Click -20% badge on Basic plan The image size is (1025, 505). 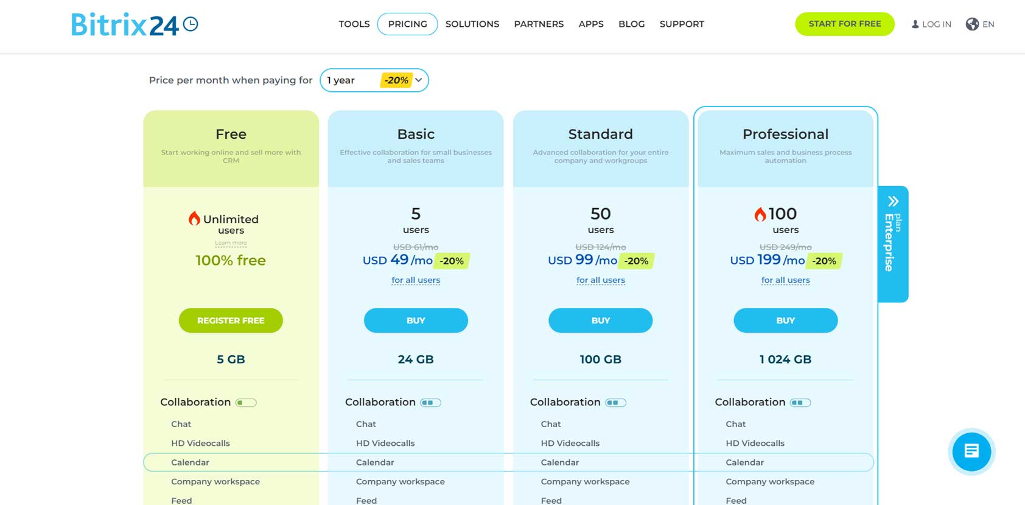coord(452,261)
